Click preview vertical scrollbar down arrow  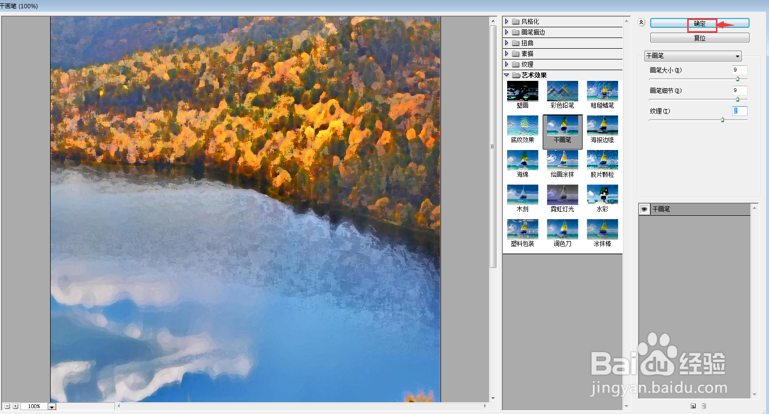[493, 398]
